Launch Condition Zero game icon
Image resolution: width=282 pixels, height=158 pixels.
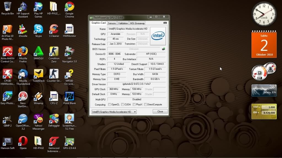pos(54,55)
